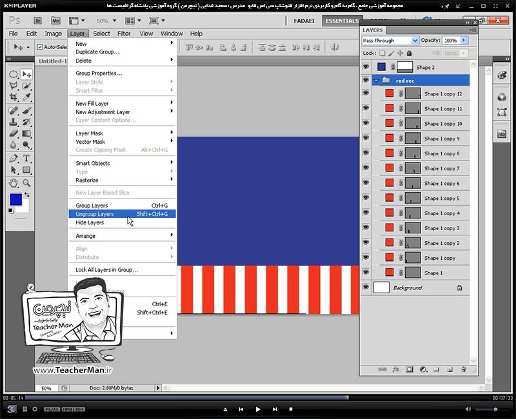Viewport: 516px width, 419px height.
Task: Select the Eraser tool
Action: coord(13,133)
